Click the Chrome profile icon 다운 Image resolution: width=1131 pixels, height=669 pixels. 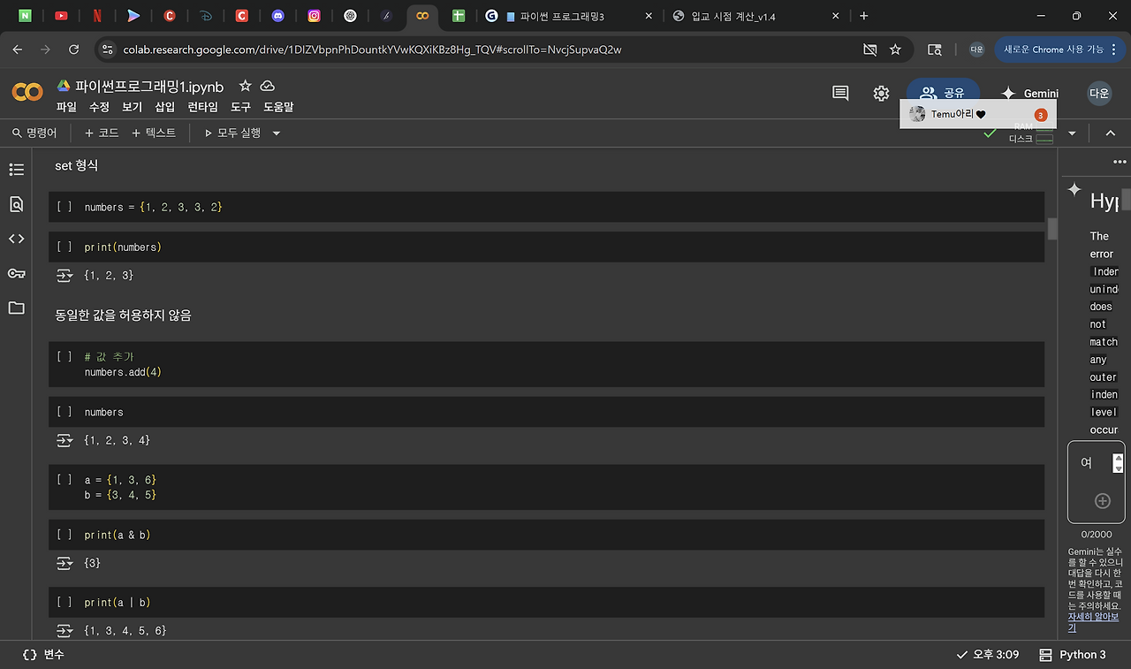coord(976,49)
